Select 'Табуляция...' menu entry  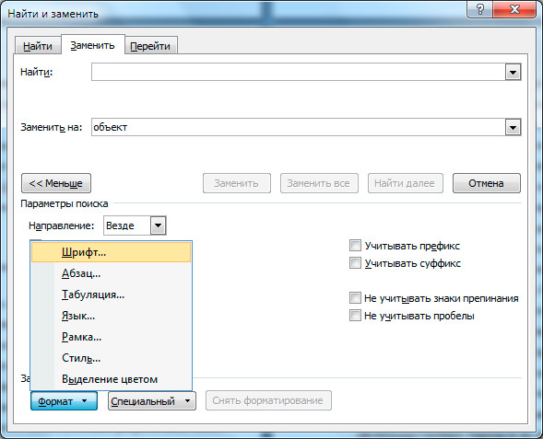112,295
